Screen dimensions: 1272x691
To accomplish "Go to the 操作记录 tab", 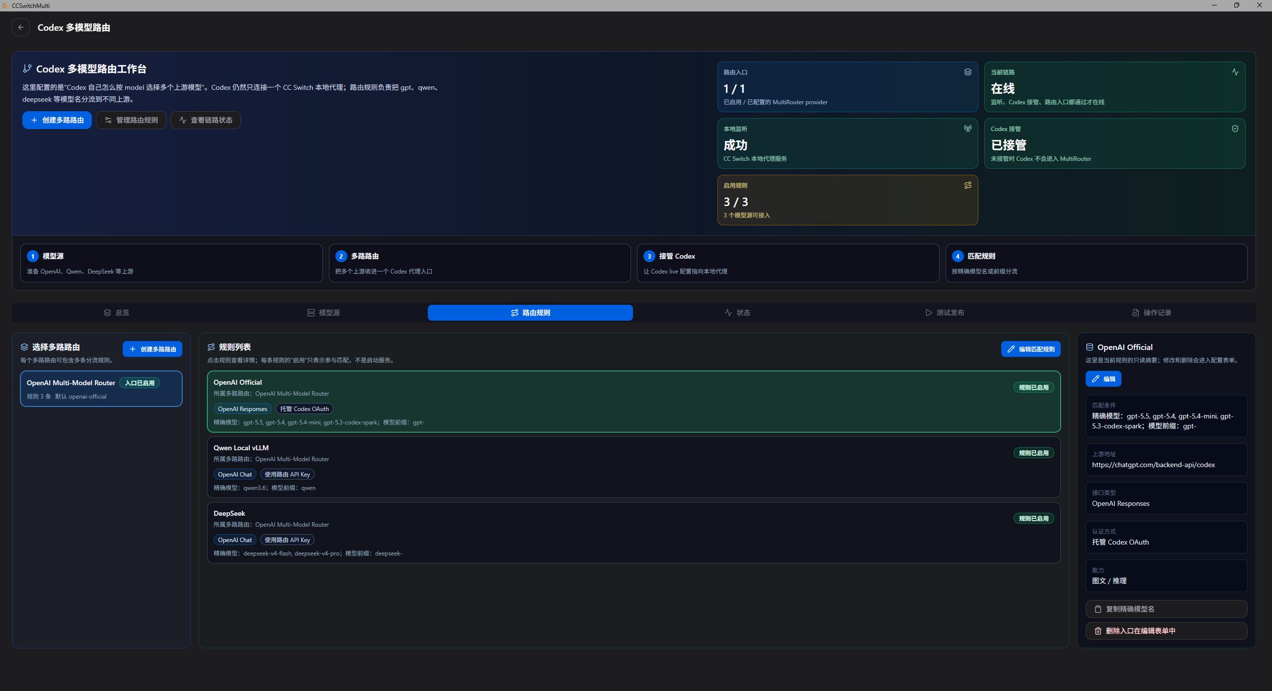I will [x=1151, y=313].
